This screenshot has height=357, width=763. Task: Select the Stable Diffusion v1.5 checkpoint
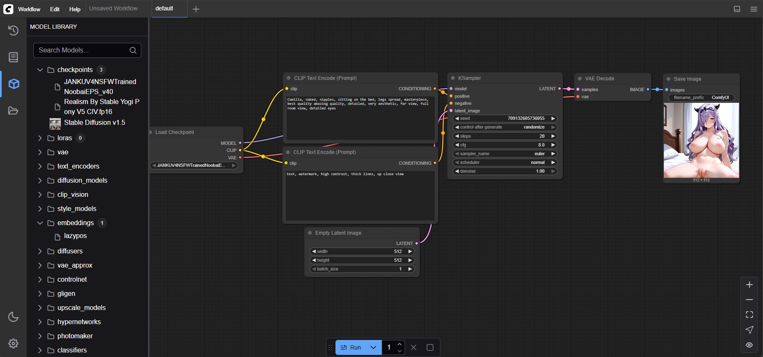[x=94, y=122]
